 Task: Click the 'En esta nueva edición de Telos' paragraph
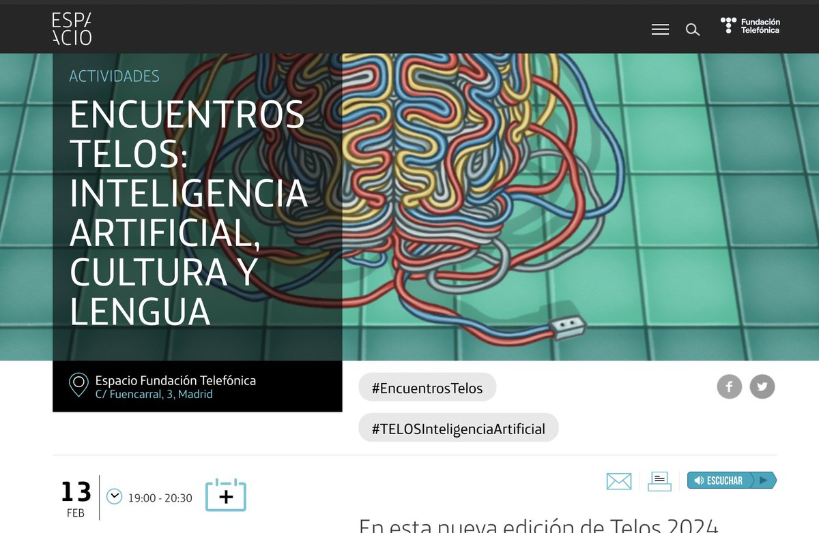coord(539,525)
